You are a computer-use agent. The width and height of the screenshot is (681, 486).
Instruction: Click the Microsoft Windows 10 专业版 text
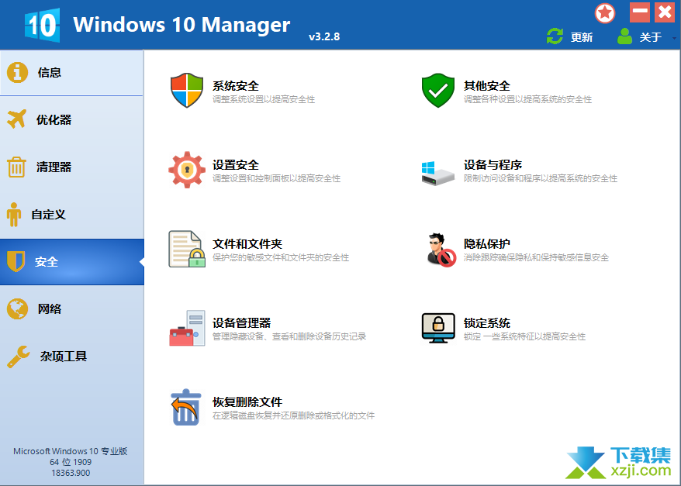(x=71, y=451)
